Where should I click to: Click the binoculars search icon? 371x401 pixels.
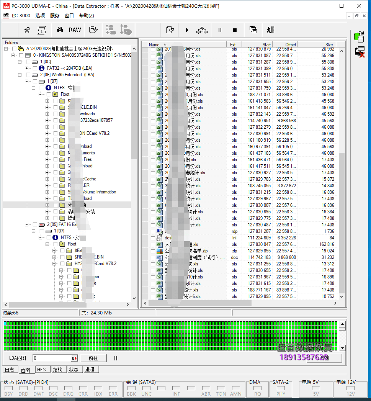click(60, 29)
